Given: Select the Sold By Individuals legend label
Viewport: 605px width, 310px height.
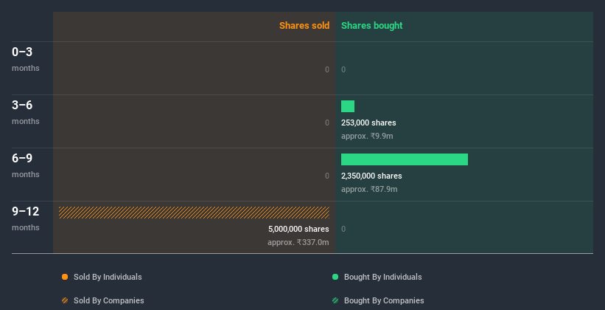Looking at the screenshot, I should 108,277.
